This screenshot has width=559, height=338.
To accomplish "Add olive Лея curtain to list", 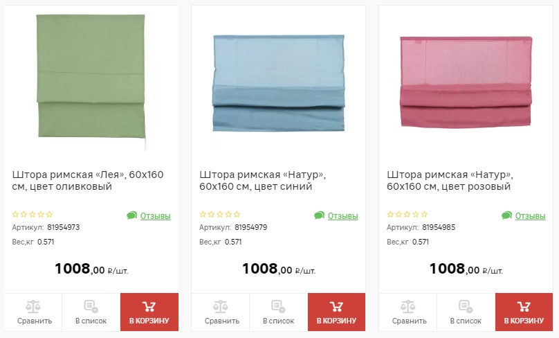I will click(x=91, y=312).
